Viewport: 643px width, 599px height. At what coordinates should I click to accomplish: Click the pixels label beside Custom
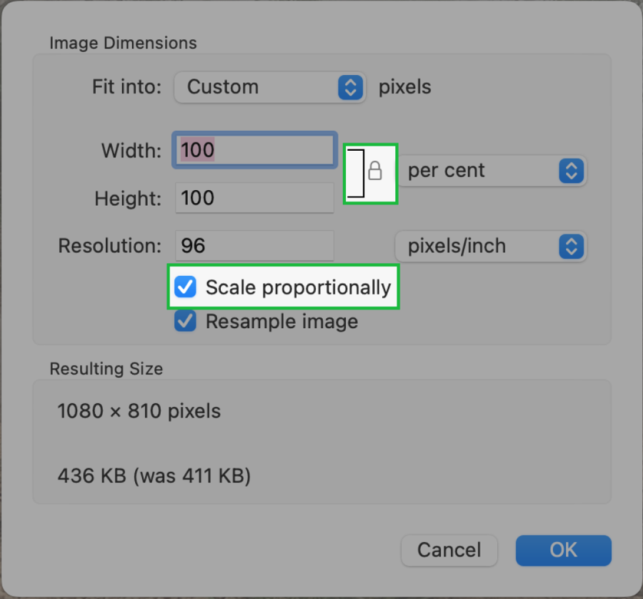[405, 87]
